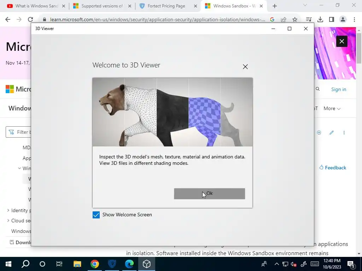Image resolution: width=362 pixels, height=271 pixels.
Task: Open Cortana circle on taskbar
Action: (x=42, y=264)
